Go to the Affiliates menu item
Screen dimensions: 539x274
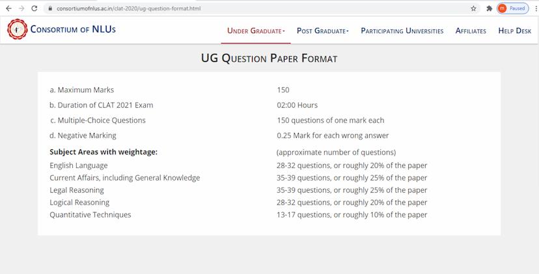(x=471, y=31)
